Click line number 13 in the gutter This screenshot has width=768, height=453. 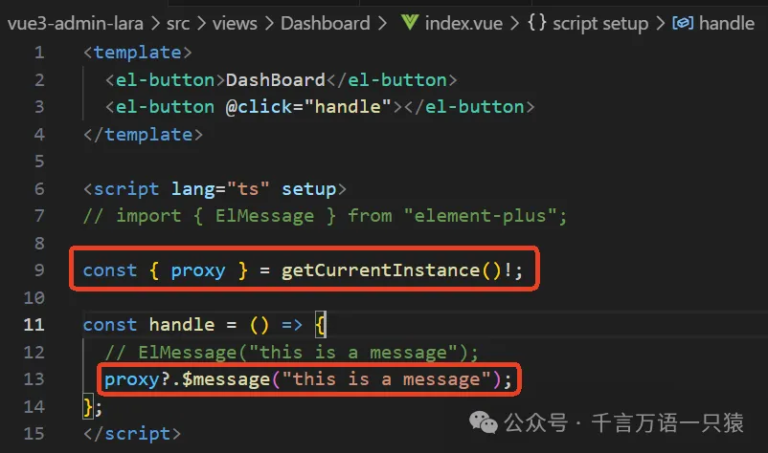point(34,379)
